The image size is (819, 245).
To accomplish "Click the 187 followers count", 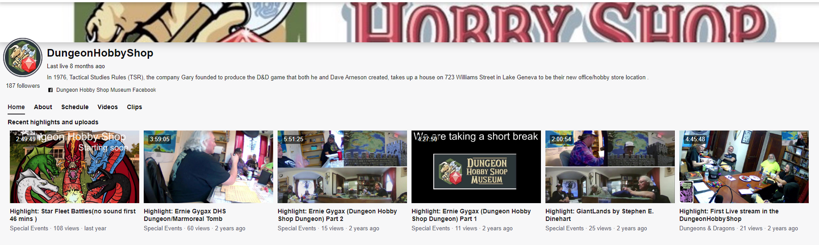I will pyautogui.click(x=23, y=86).
